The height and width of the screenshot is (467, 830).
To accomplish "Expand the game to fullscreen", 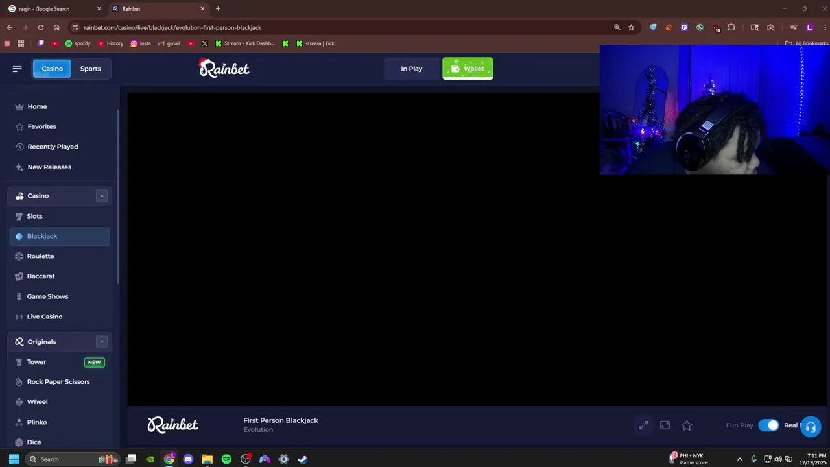I will pos(643,425).
